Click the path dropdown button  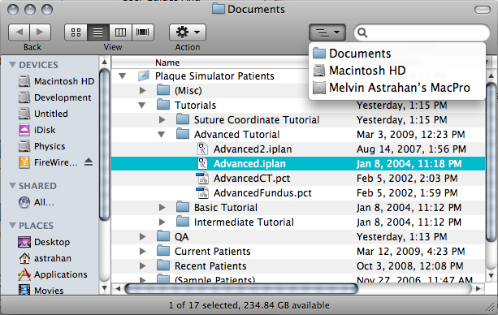point(327,32)
